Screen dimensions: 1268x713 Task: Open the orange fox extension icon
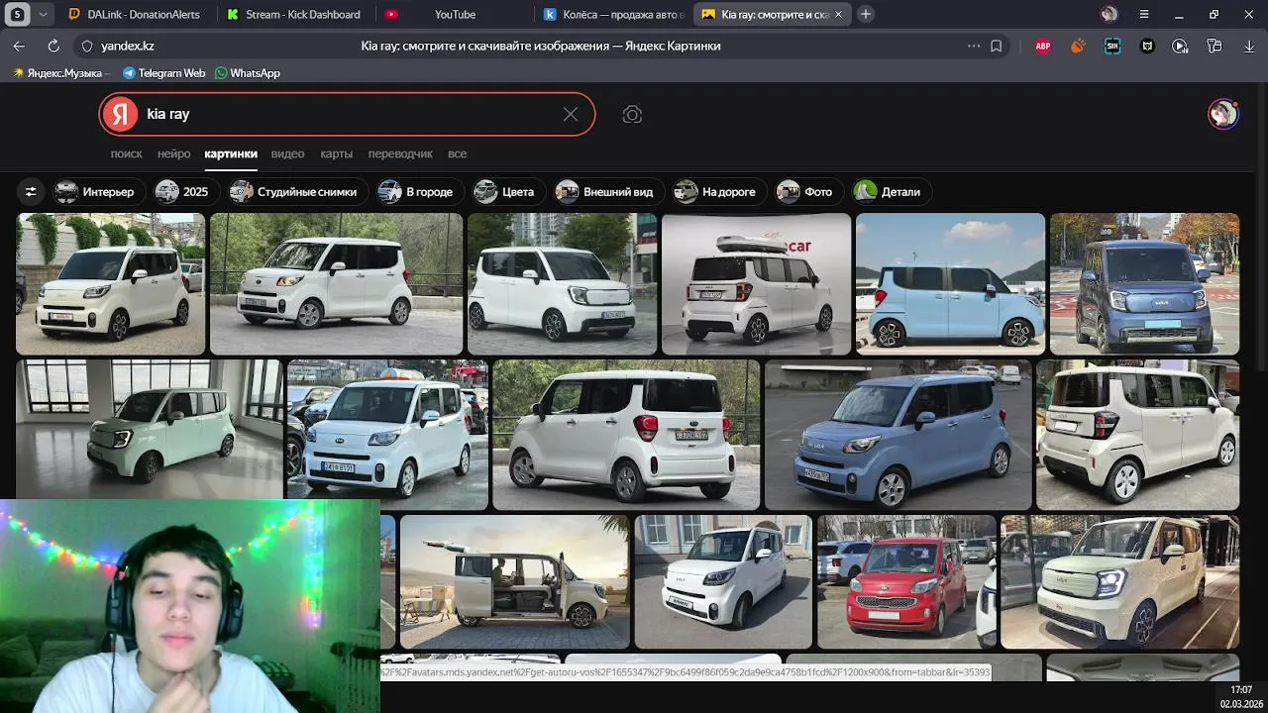coord(1078,46)
